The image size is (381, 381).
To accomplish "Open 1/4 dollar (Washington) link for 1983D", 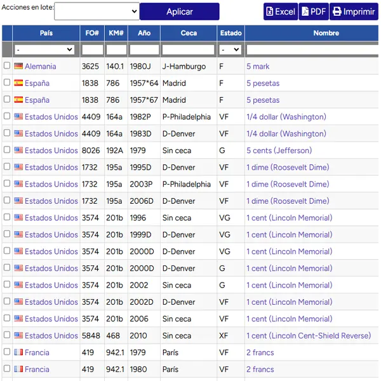I will click(x=286, y=133).
